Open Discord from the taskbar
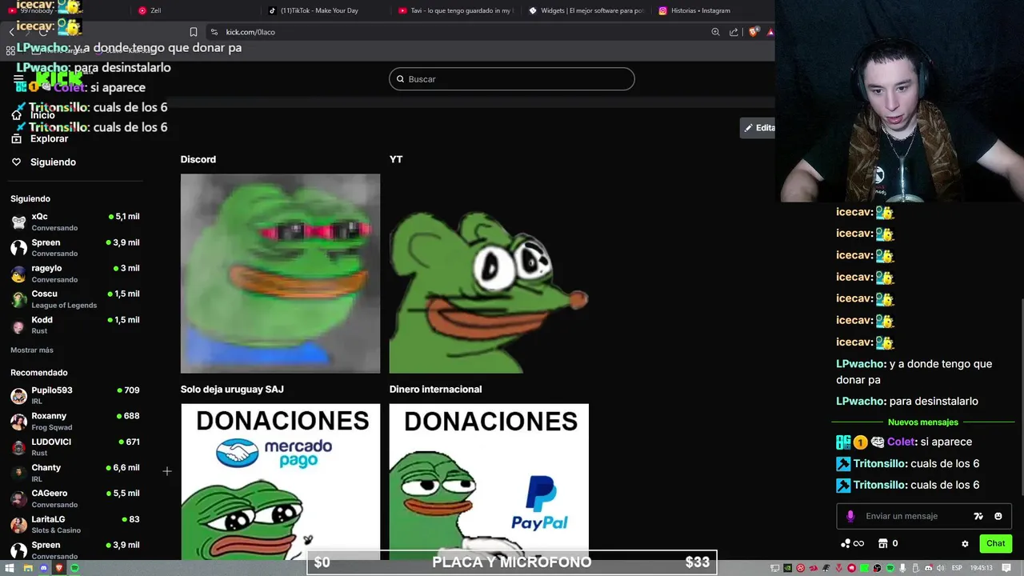This screenshot has height=576, width=1024. 43,568
